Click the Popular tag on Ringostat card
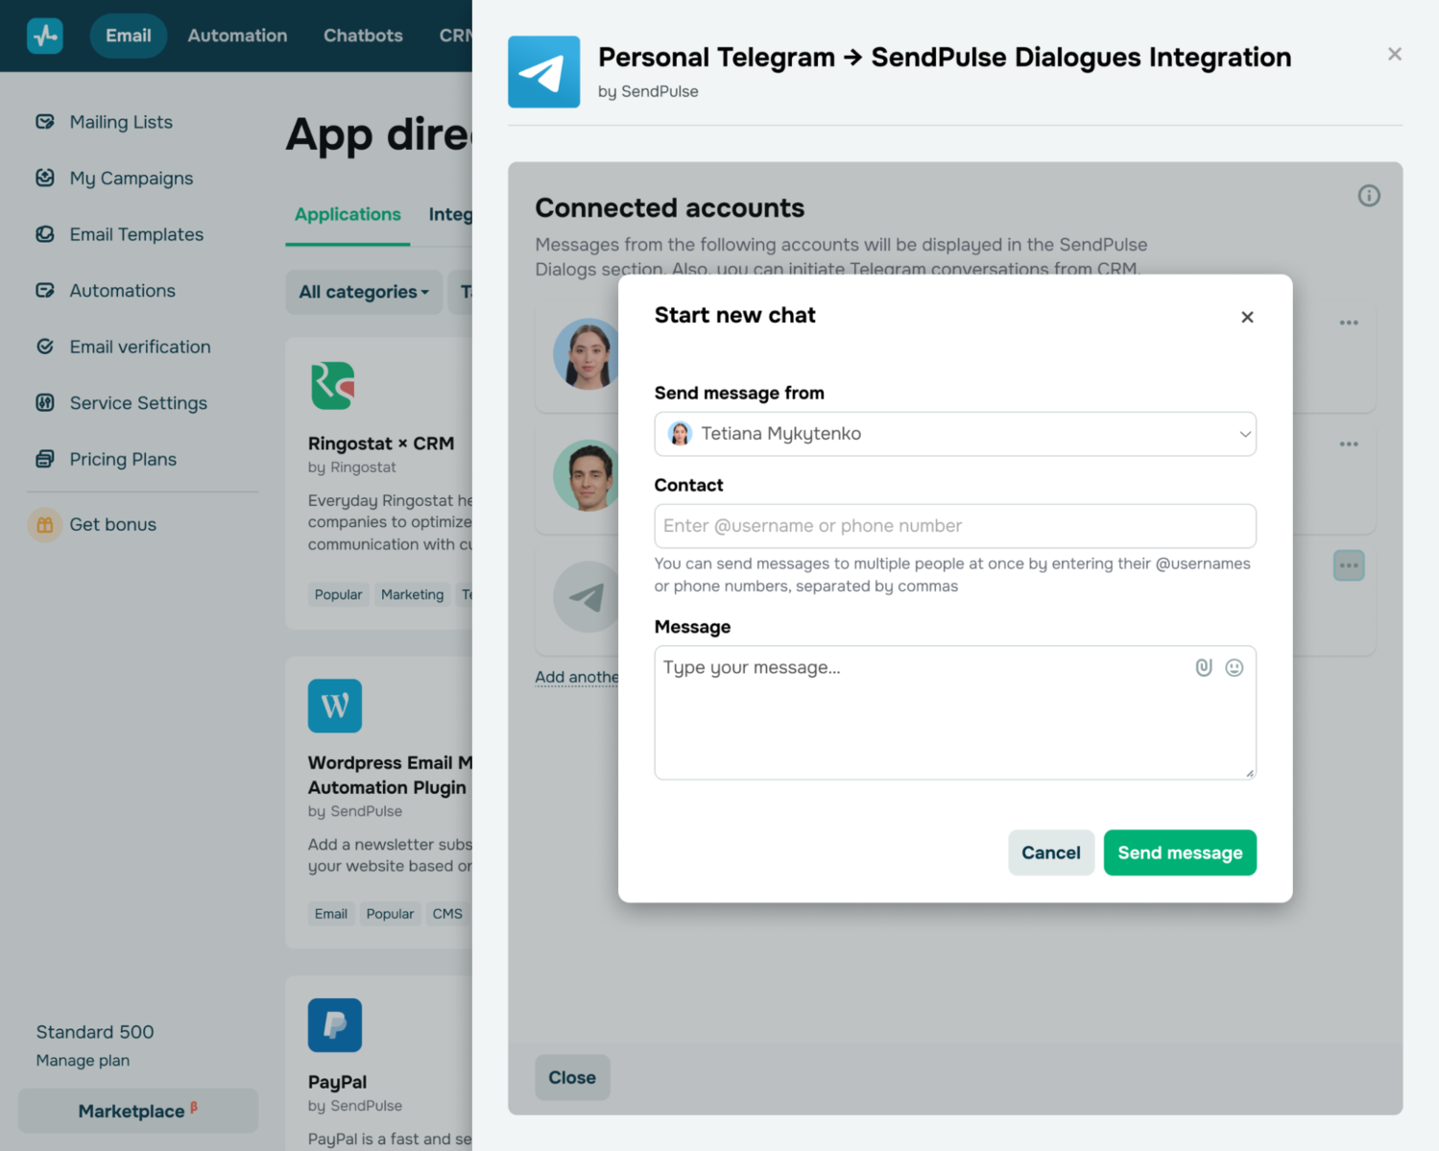 [338, 594]
